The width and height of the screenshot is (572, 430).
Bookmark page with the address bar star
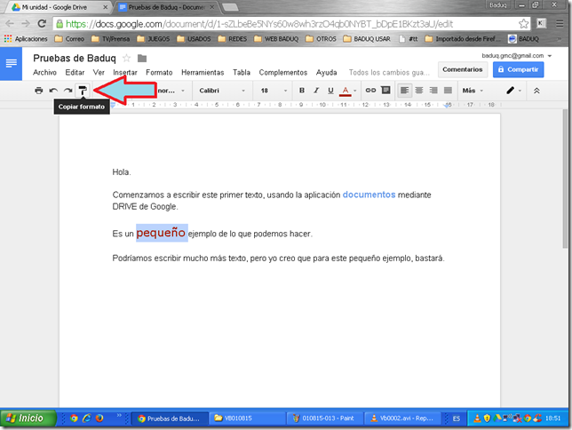tap(523, 24)
